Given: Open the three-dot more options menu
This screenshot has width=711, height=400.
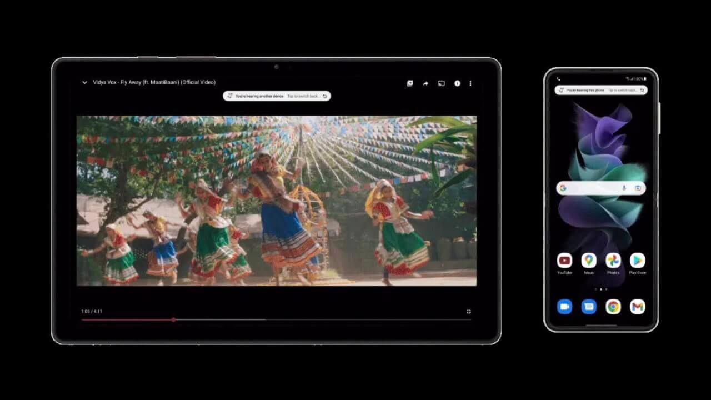Looking at the screenshot, I should (x=470, y=83).
